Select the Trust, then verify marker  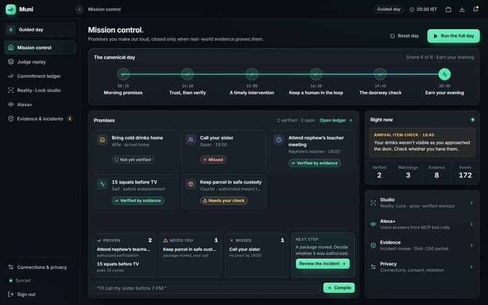pos(187,74)
